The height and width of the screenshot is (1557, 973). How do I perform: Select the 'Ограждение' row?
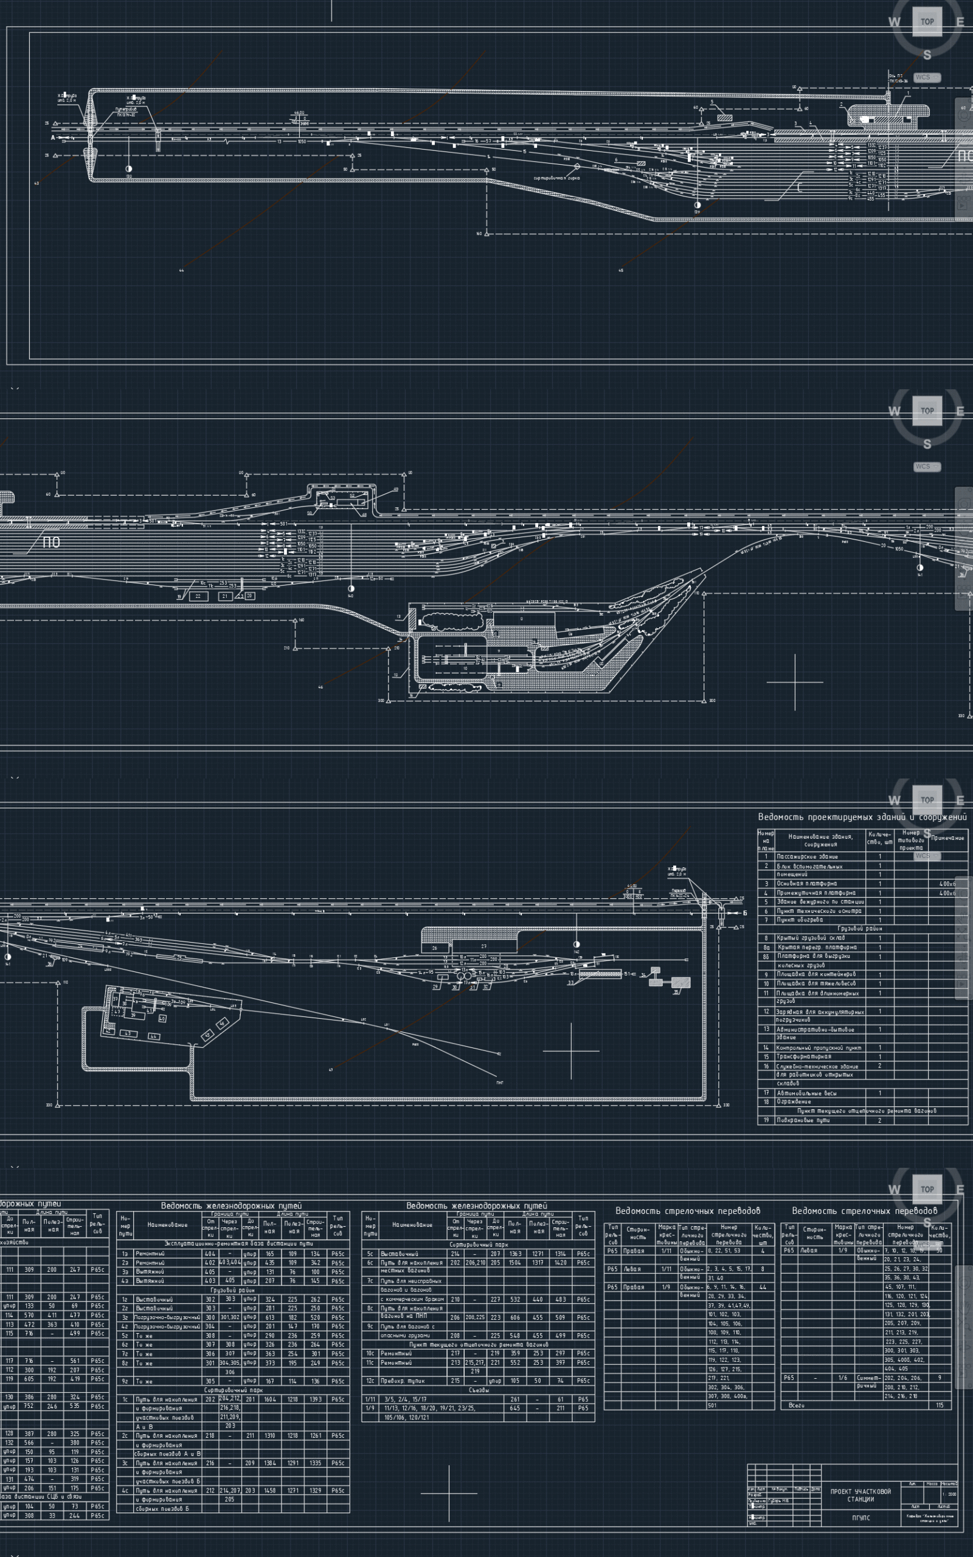(862, 1101)
